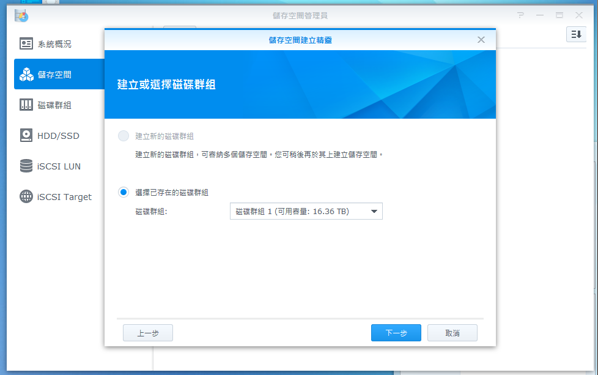Close the 儲存空間建立精靈 dialog

tap(481, 40)
